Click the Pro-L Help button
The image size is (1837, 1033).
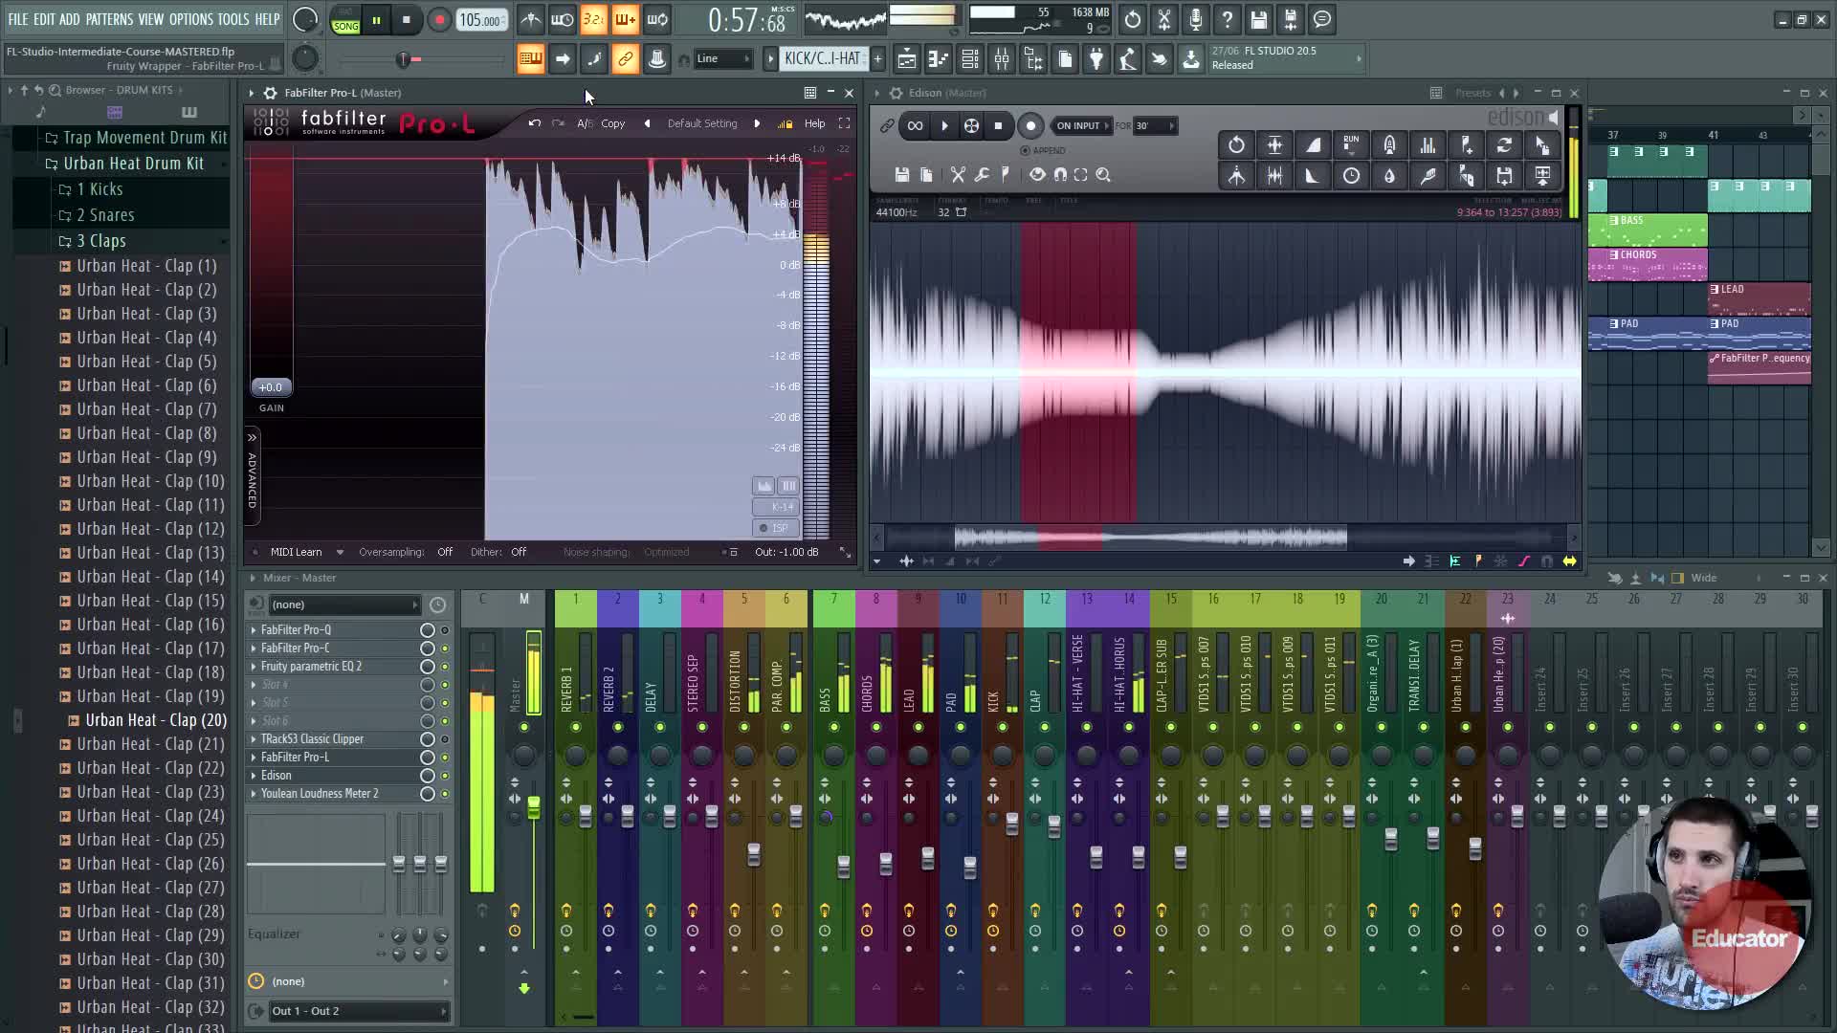(x=814, y=123)
